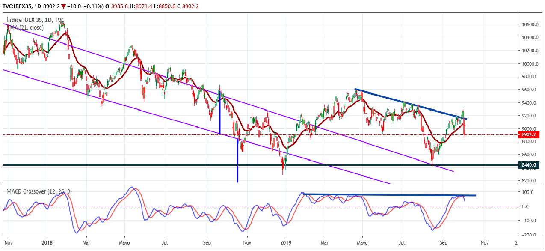This screenshot has height=251, width=545.
Task: Click the EMA (21, close) indicator legend
Action: [25, 27]
